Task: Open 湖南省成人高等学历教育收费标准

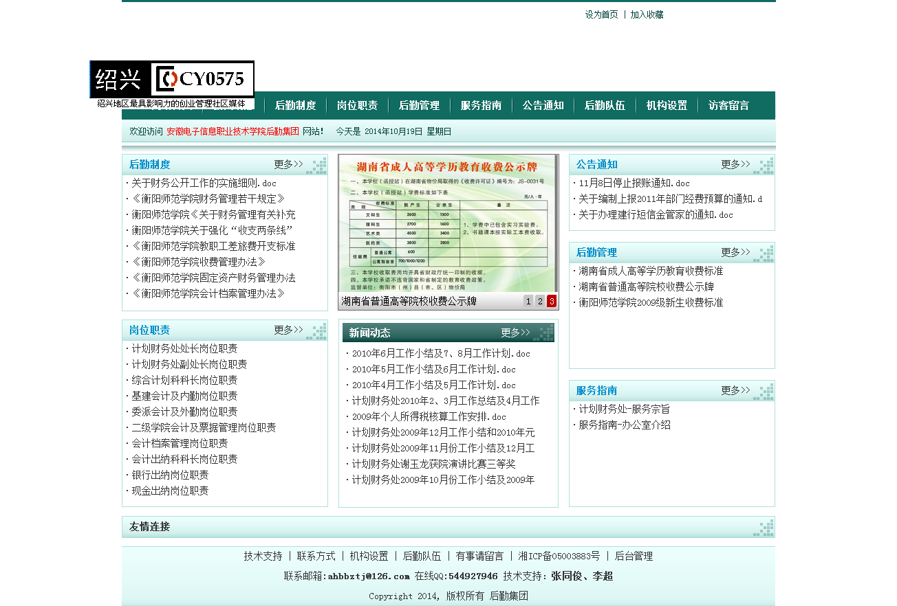Action: (651, 271)
